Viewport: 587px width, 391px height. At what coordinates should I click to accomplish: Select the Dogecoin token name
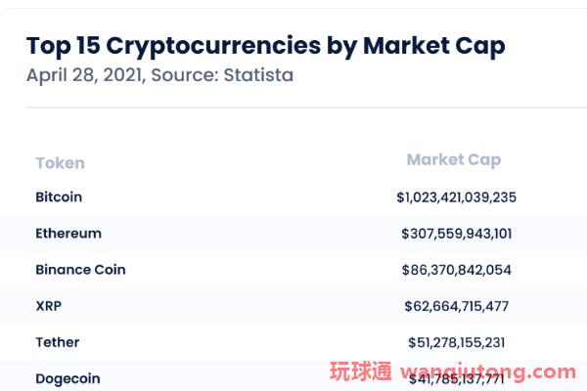68,378
